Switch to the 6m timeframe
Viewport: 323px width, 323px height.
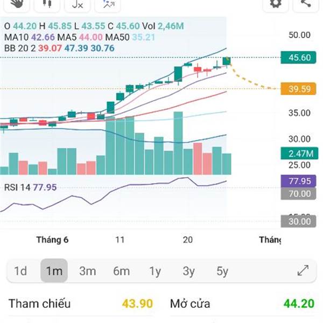[121, 271]
